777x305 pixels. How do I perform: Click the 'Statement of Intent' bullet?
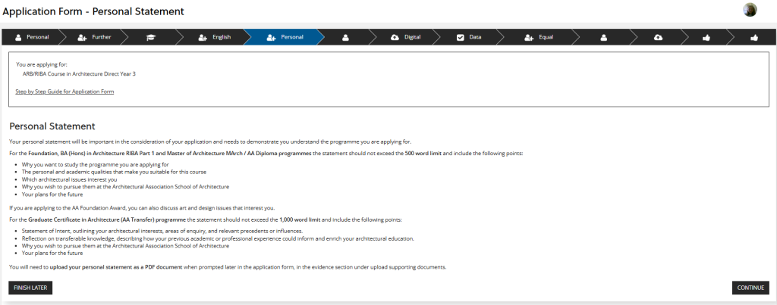pyautogui.click(x=162, y=231)
